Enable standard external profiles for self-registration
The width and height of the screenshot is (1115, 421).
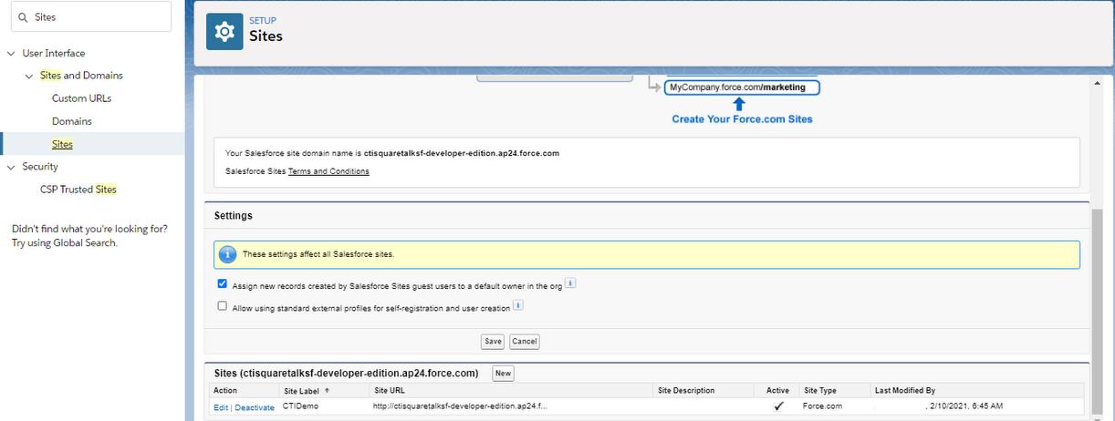223,306
